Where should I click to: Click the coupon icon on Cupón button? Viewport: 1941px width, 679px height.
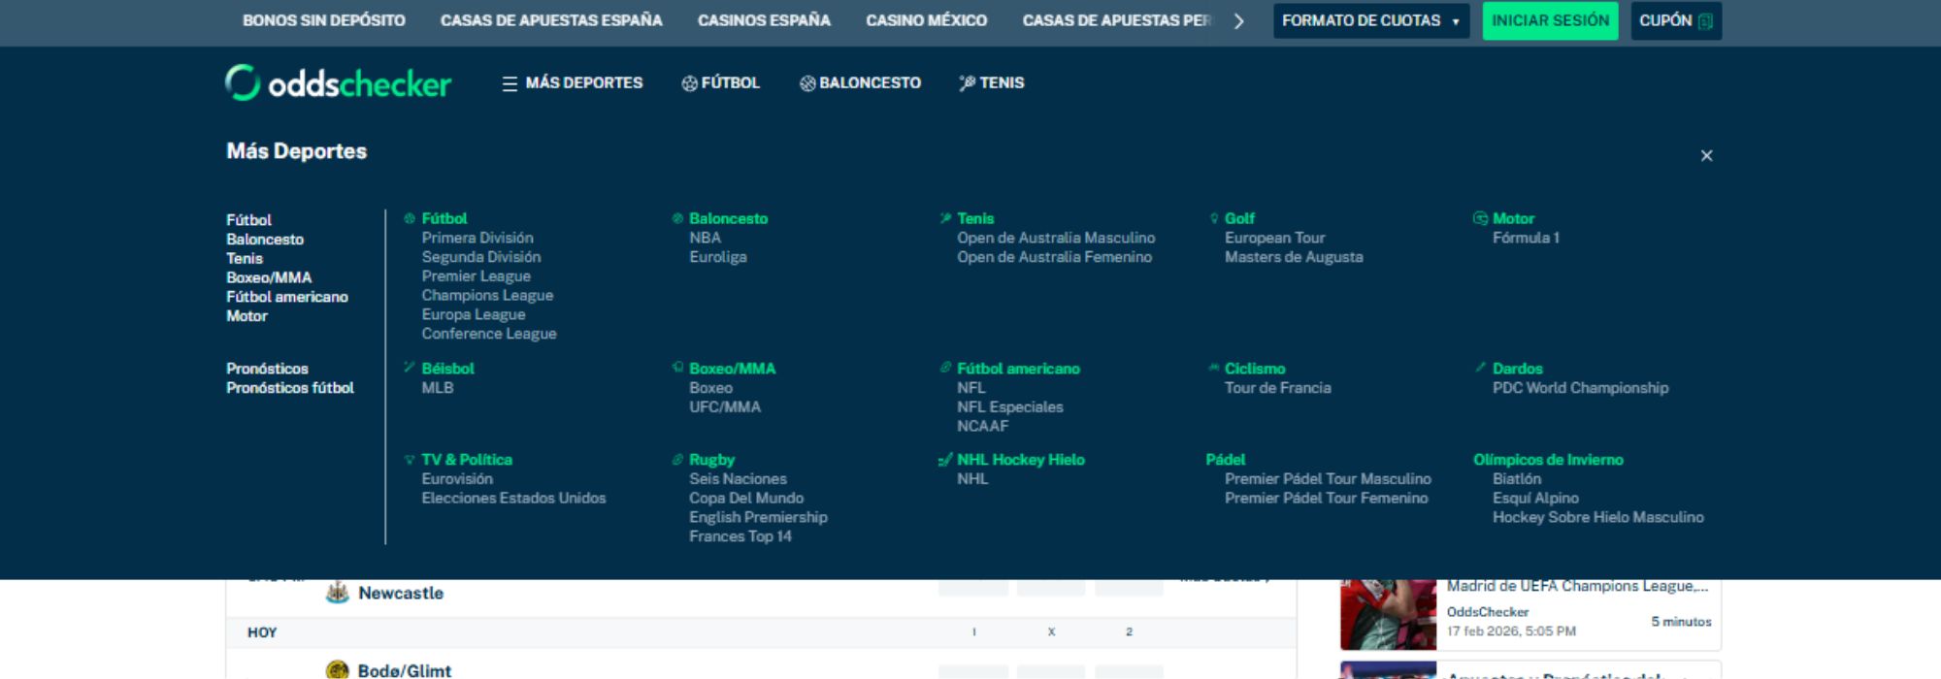(x=1705, y=21)
